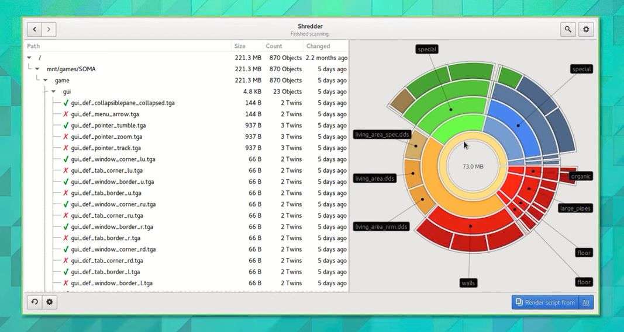Go forward with the right arrow button

49,29
